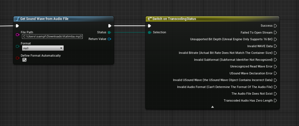Click Invalid USound Wave exec pin
The height and width of the screenshot is (126, 299).
point(275,80)
